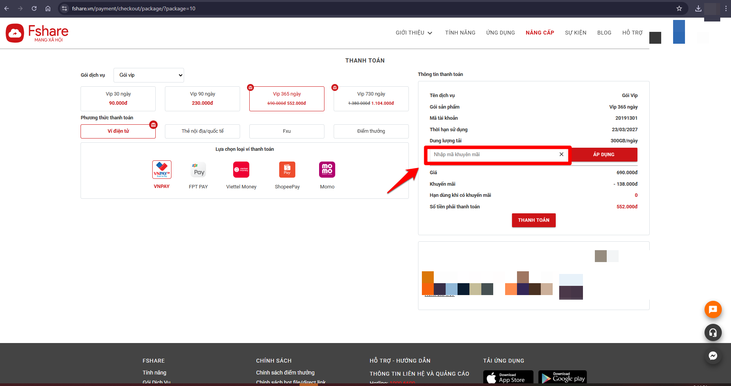This screenshot has height=386, width=731.
Task: Choose the Vip 730 ngày package
Action: point(371,99)
